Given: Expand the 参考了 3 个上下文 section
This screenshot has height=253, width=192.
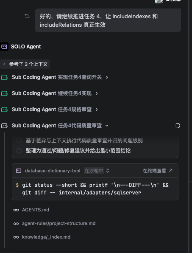Looking at the screenshot, I should click(x=25, y=64).
